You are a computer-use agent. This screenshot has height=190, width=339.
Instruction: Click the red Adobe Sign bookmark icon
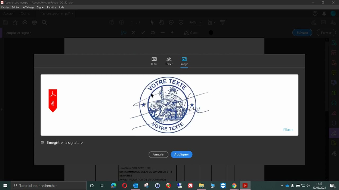[53, 101]
